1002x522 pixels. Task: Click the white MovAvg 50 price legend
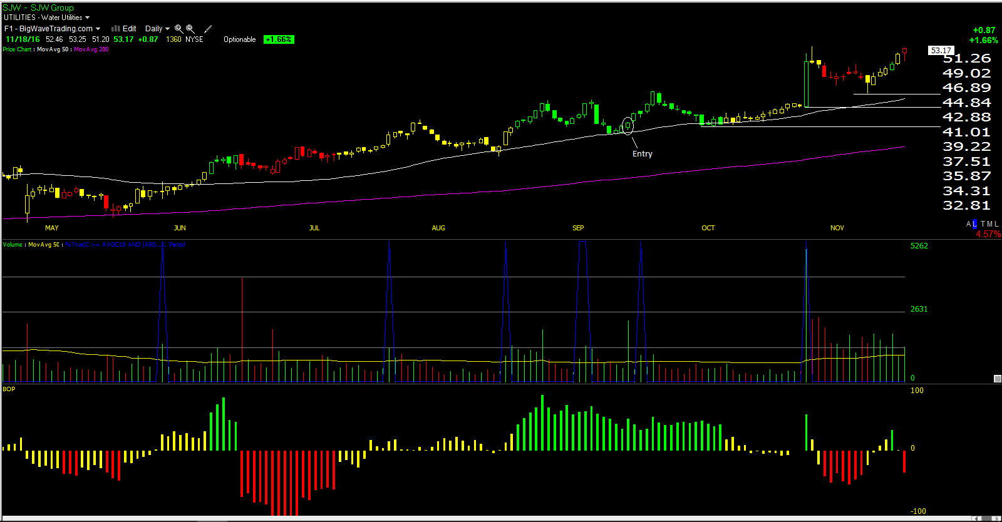53,49
